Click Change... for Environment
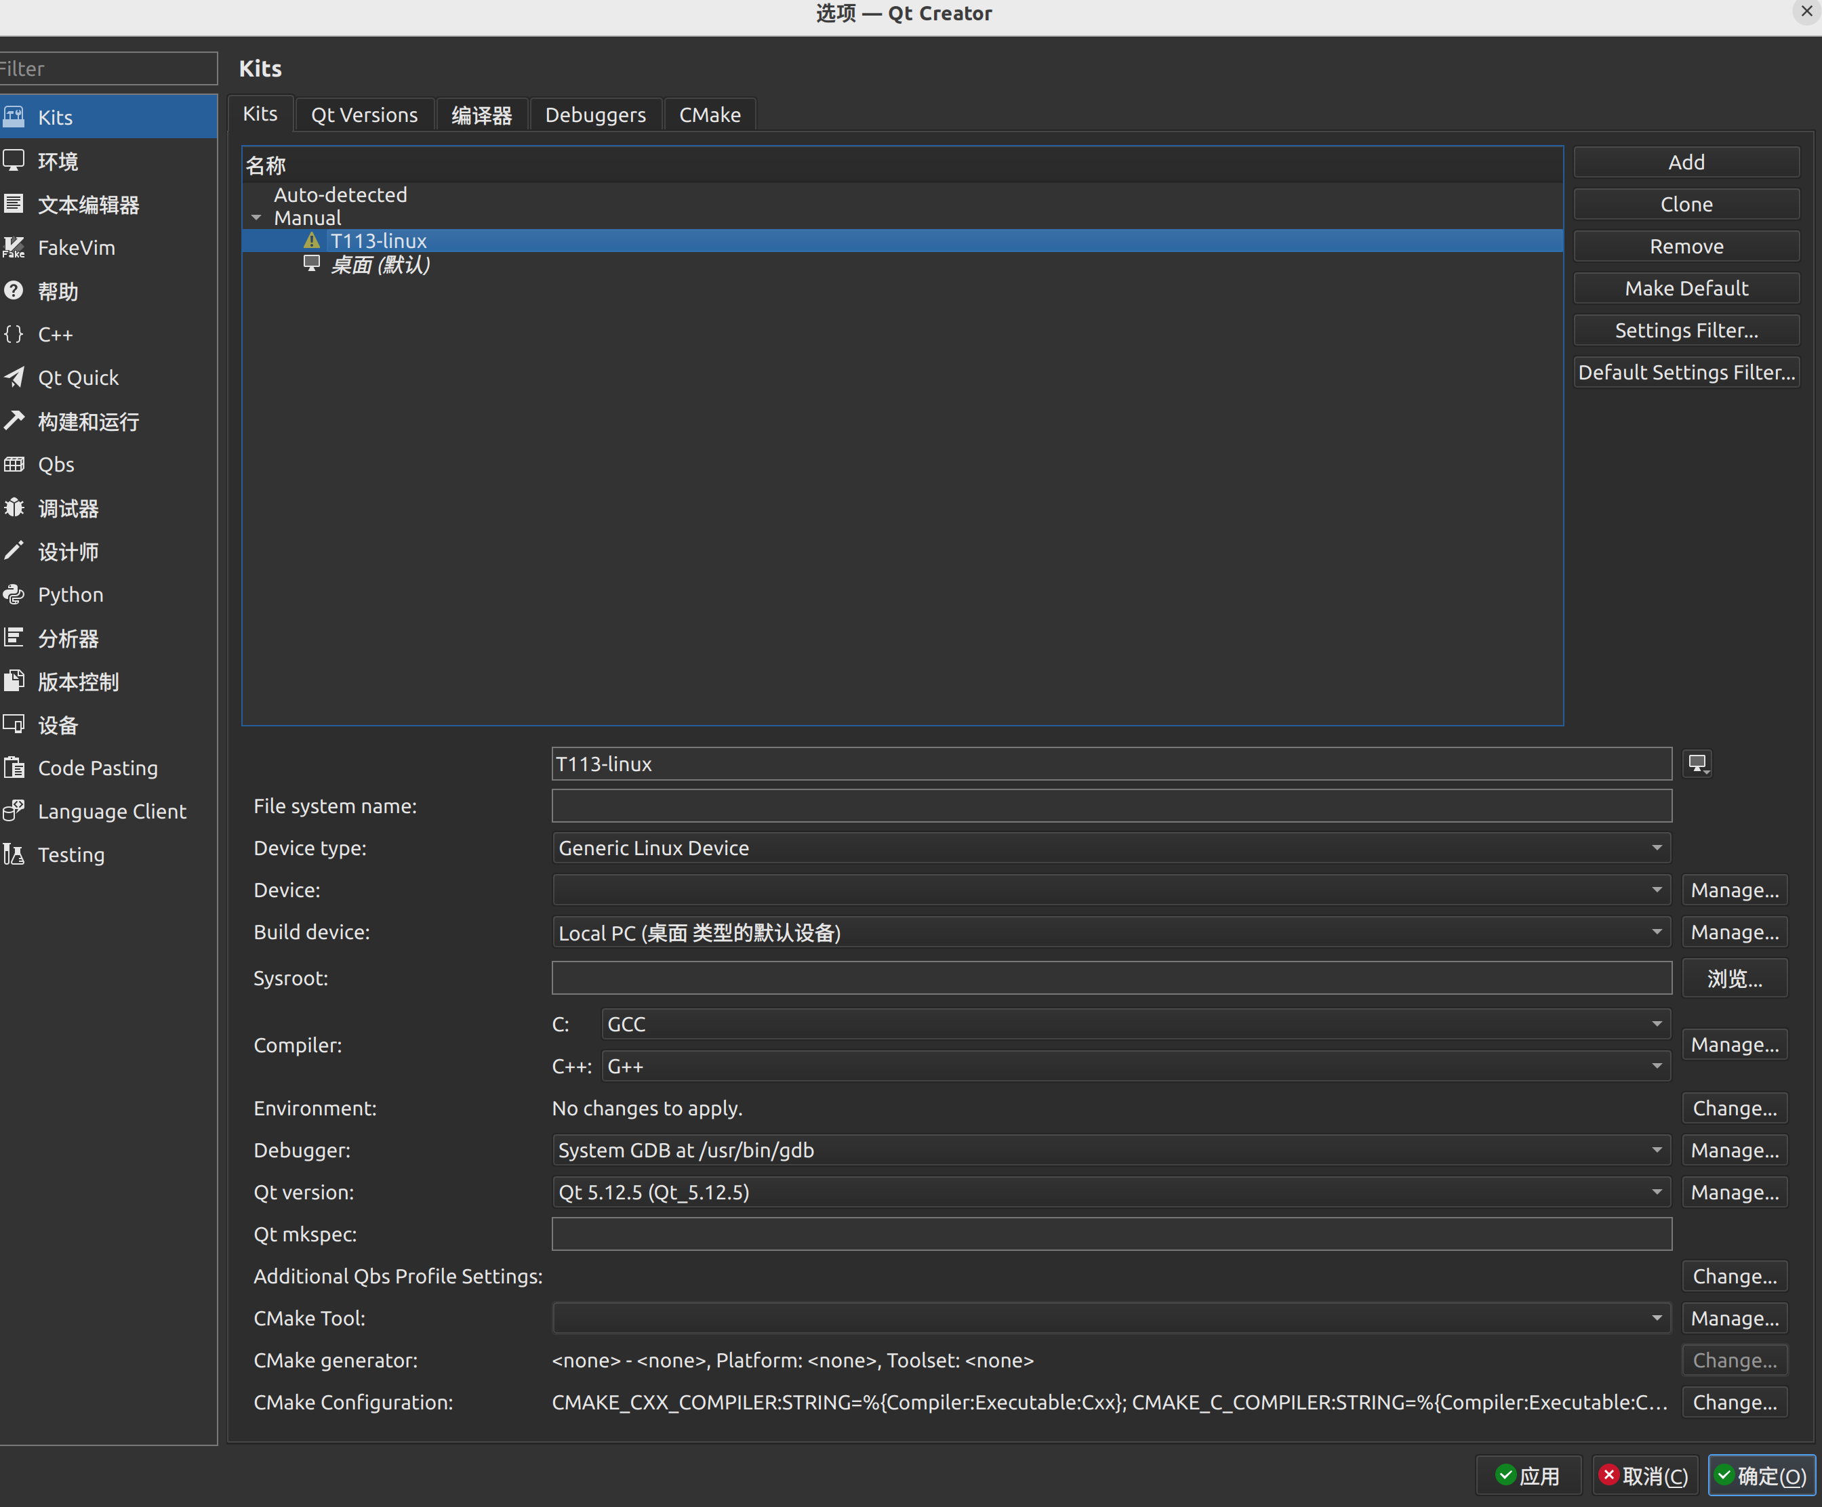Screen dimensions: 1822x1507 coord(1735,1108)
